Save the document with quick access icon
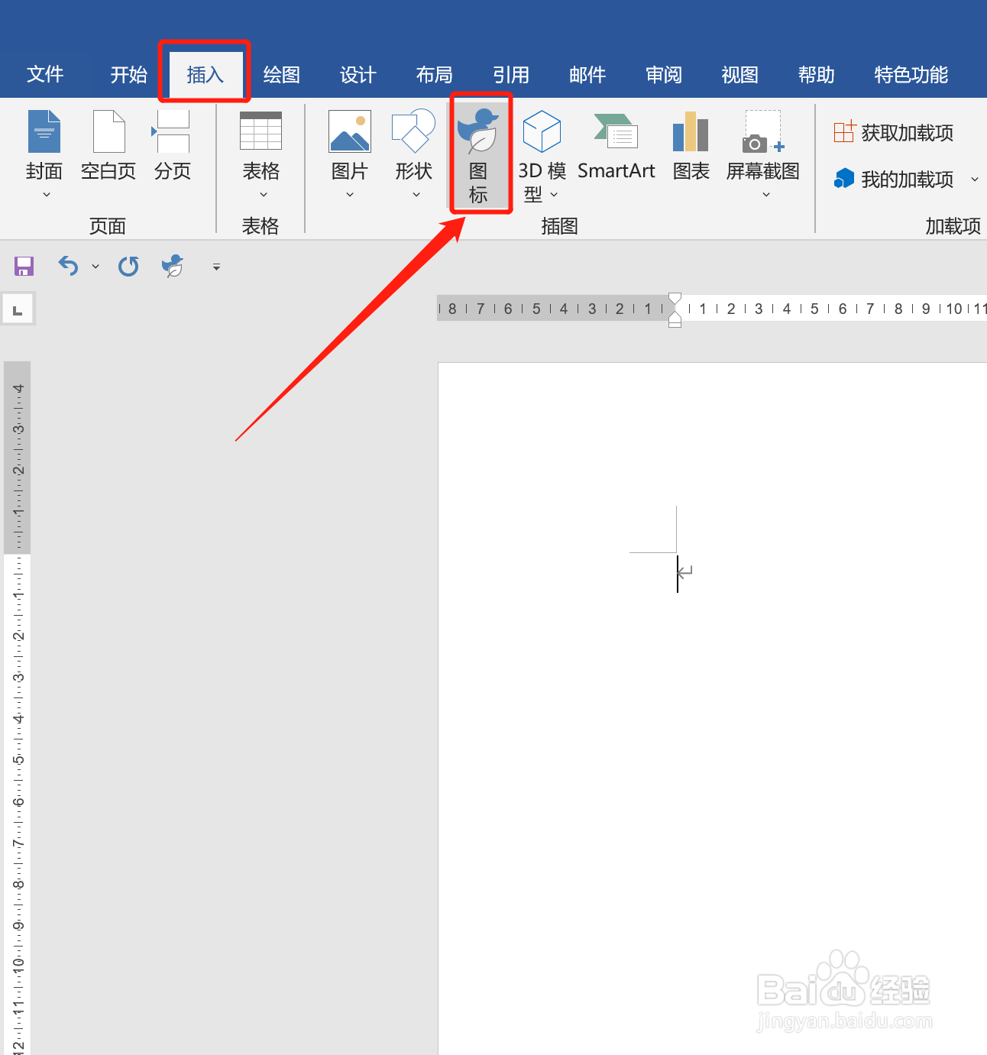987x1055 pixels. tap(24, 267)
